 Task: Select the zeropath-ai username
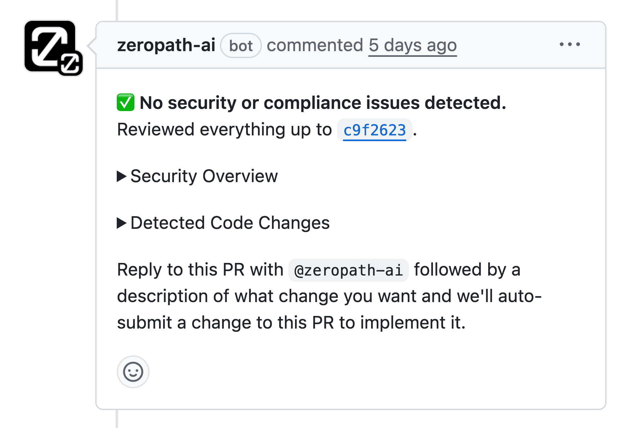166,45
